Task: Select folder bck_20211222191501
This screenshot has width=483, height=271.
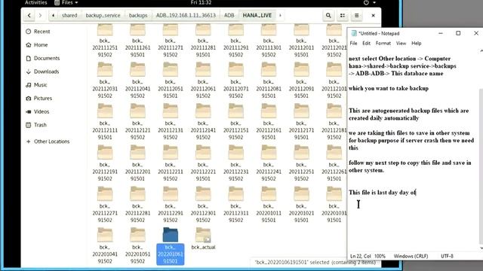Action: (203, 163)
